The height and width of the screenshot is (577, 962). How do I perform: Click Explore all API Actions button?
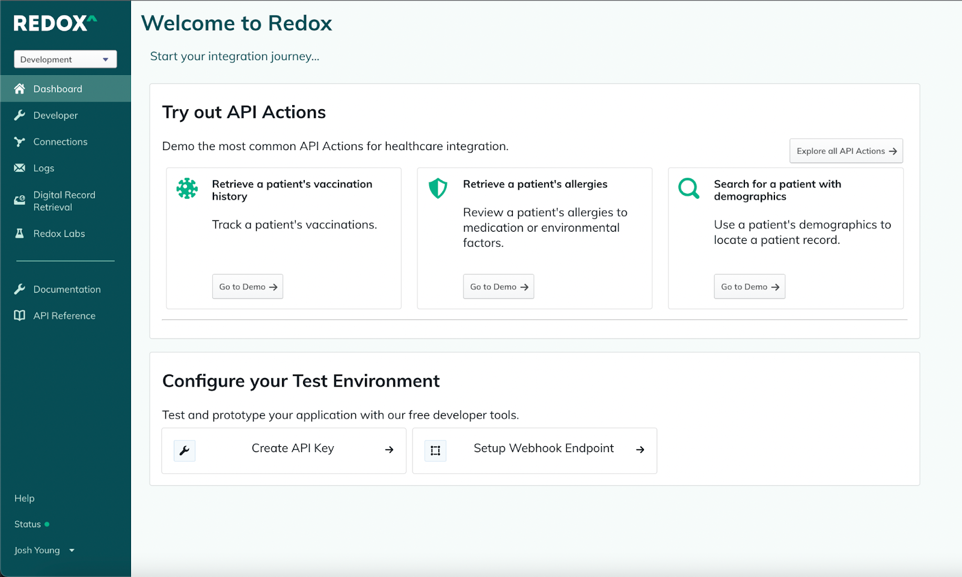pos(846,151)
